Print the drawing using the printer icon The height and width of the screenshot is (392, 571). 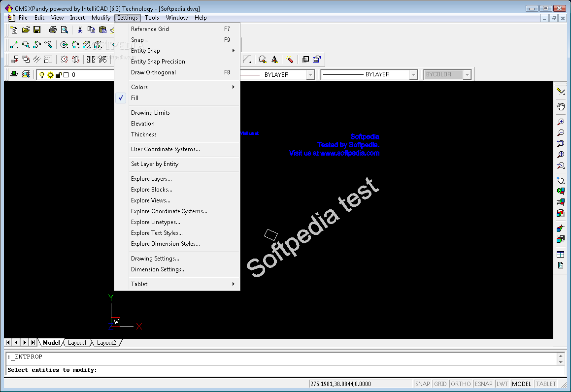click(53, 30)
